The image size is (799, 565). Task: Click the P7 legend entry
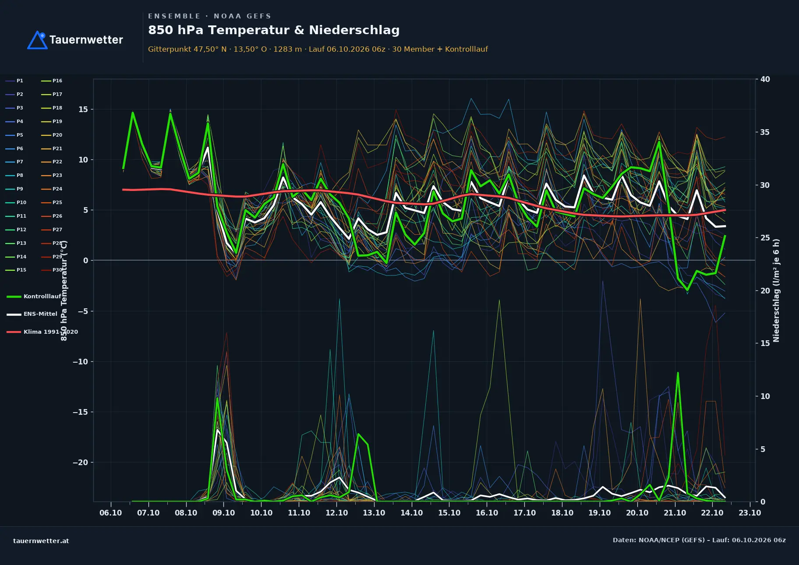(x=14, y=162)
